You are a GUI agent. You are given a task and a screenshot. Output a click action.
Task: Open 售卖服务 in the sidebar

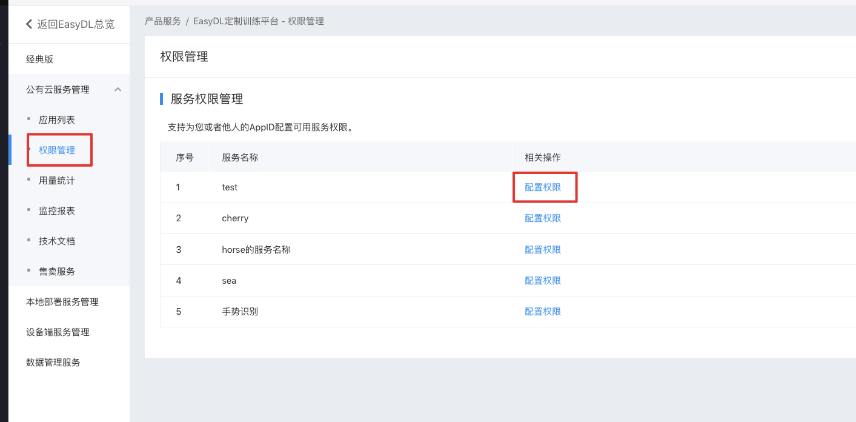[x=57, y=272]
